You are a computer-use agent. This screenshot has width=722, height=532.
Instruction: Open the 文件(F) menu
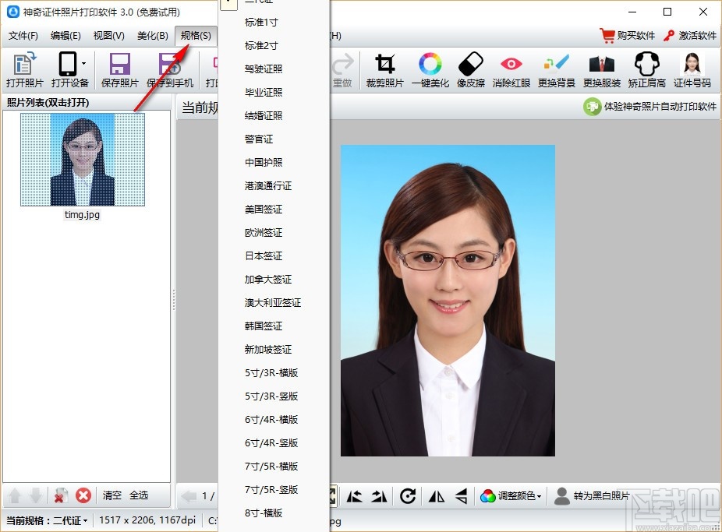point(23,35)
